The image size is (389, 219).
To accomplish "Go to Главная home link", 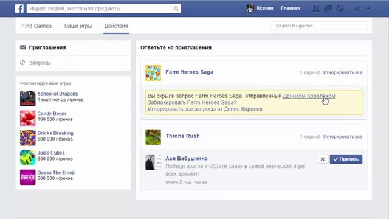I will click(291, 8).
